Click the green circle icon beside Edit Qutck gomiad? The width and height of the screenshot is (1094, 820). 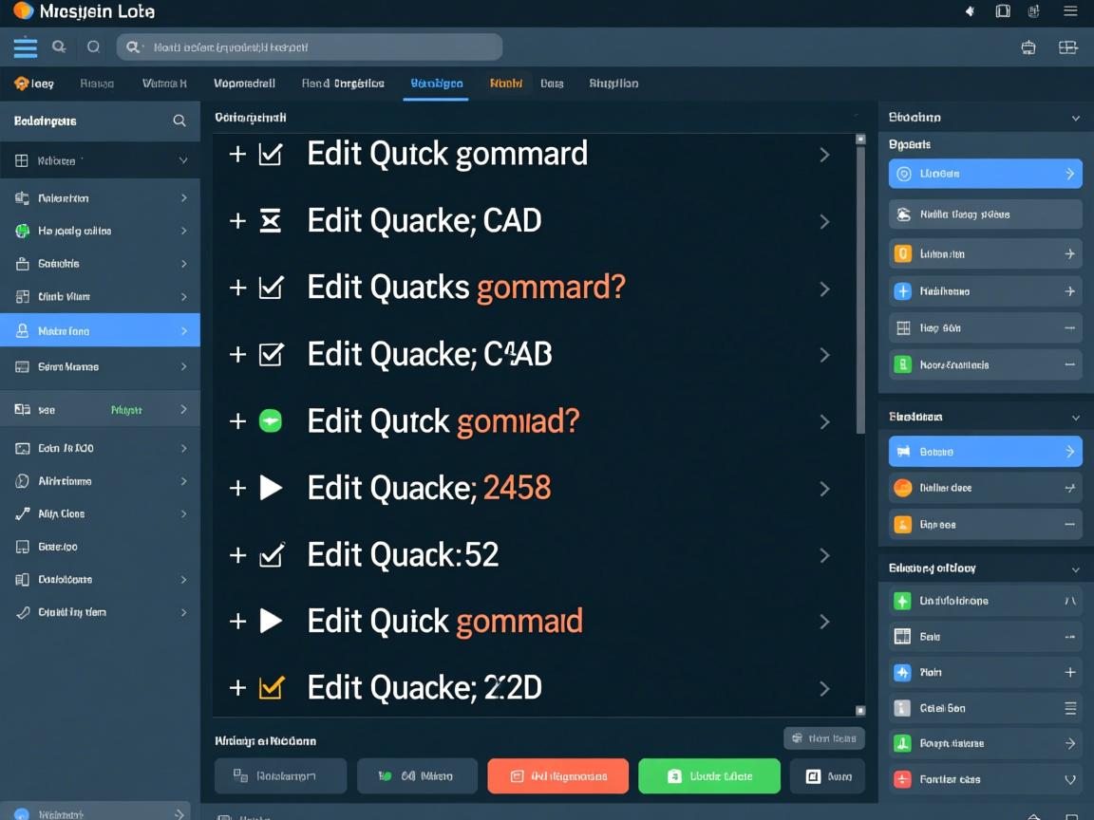click(x=271, y=421)
